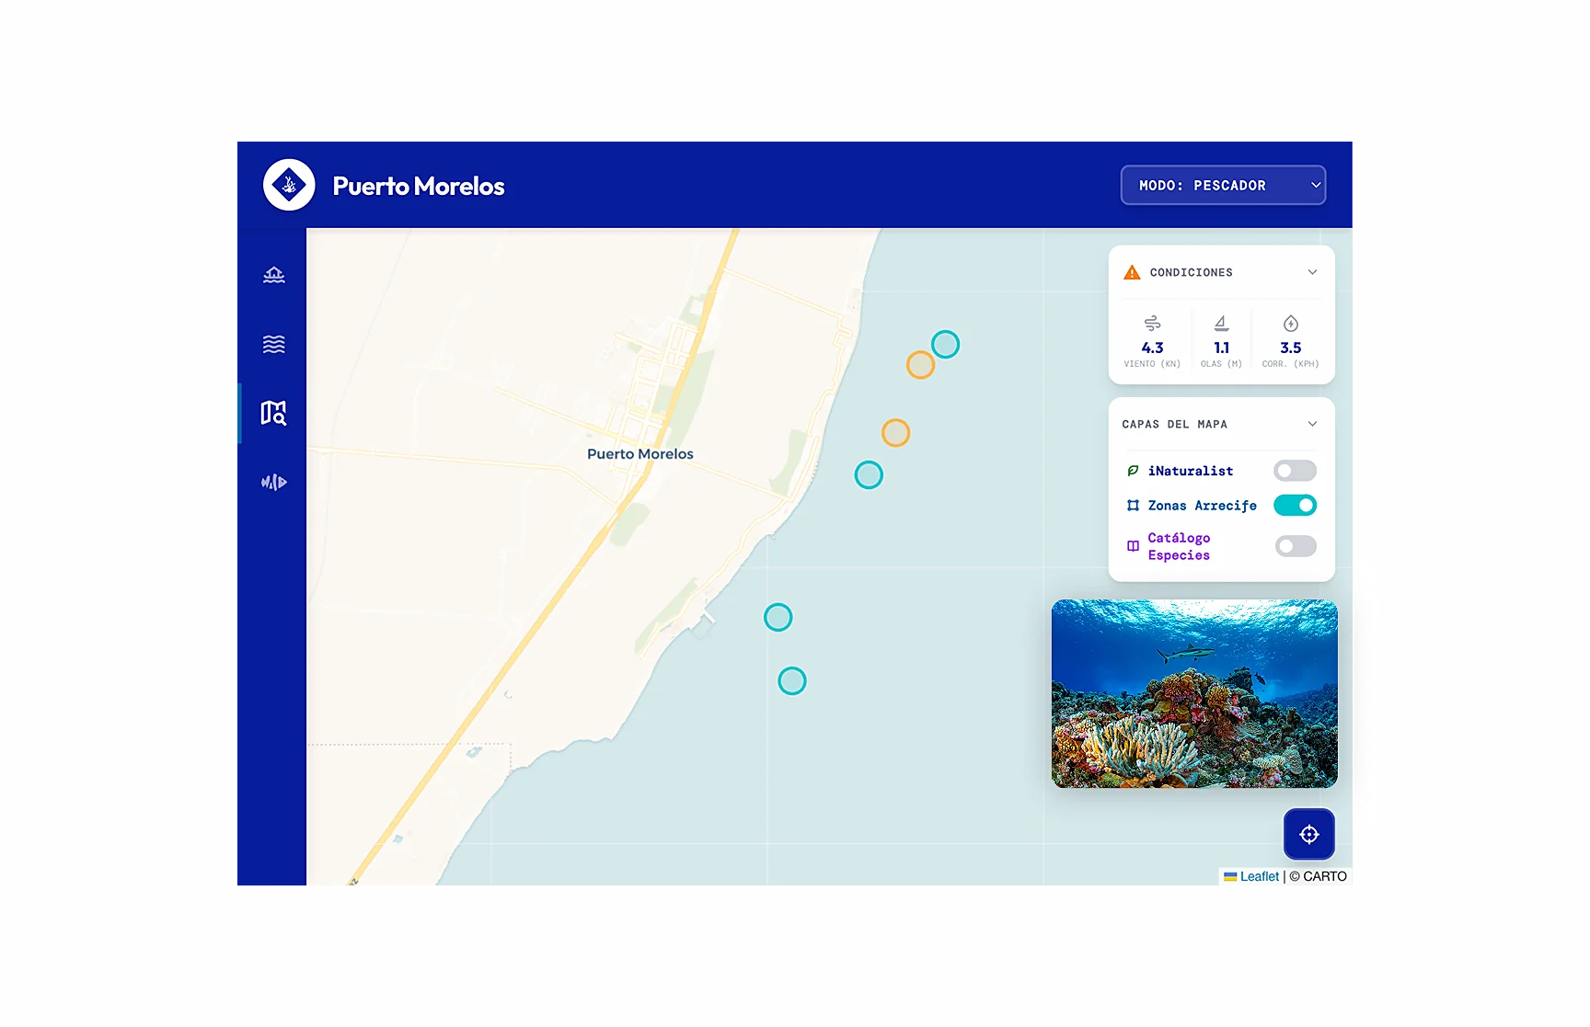Enable the iNaturalist layer toggle

tap(1295, 471)
